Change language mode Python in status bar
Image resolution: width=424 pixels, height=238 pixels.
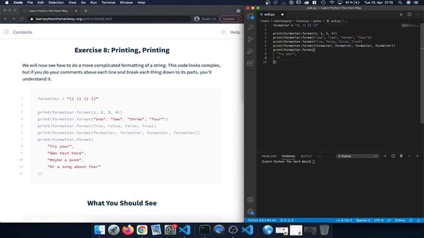[x=400, y=220]
